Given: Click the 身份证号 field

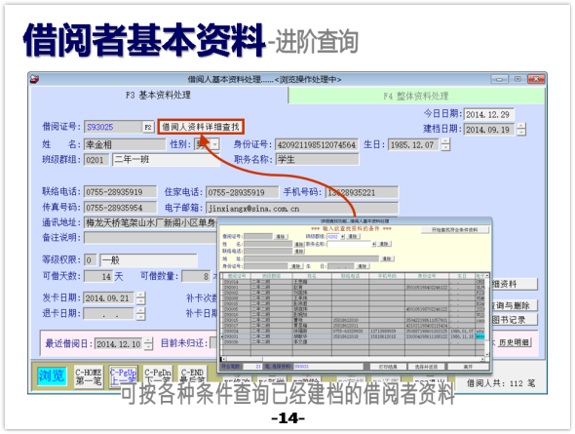Looking at the screenshot, I should pyautogui.click(x=317, y=145).
